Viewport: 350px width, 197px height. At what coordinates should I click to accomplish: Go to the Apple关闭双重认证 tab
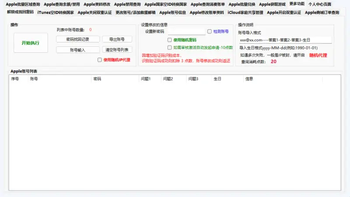[x=94, y=13]
